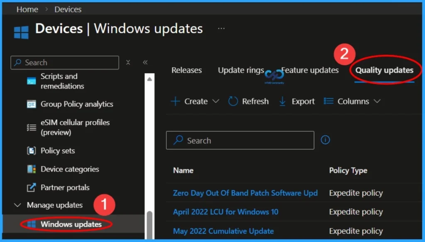Open the April 2022 LCU for Windows 10 policy
The height and width of the screenshot is (242, 425).
(x=225, y=212)
